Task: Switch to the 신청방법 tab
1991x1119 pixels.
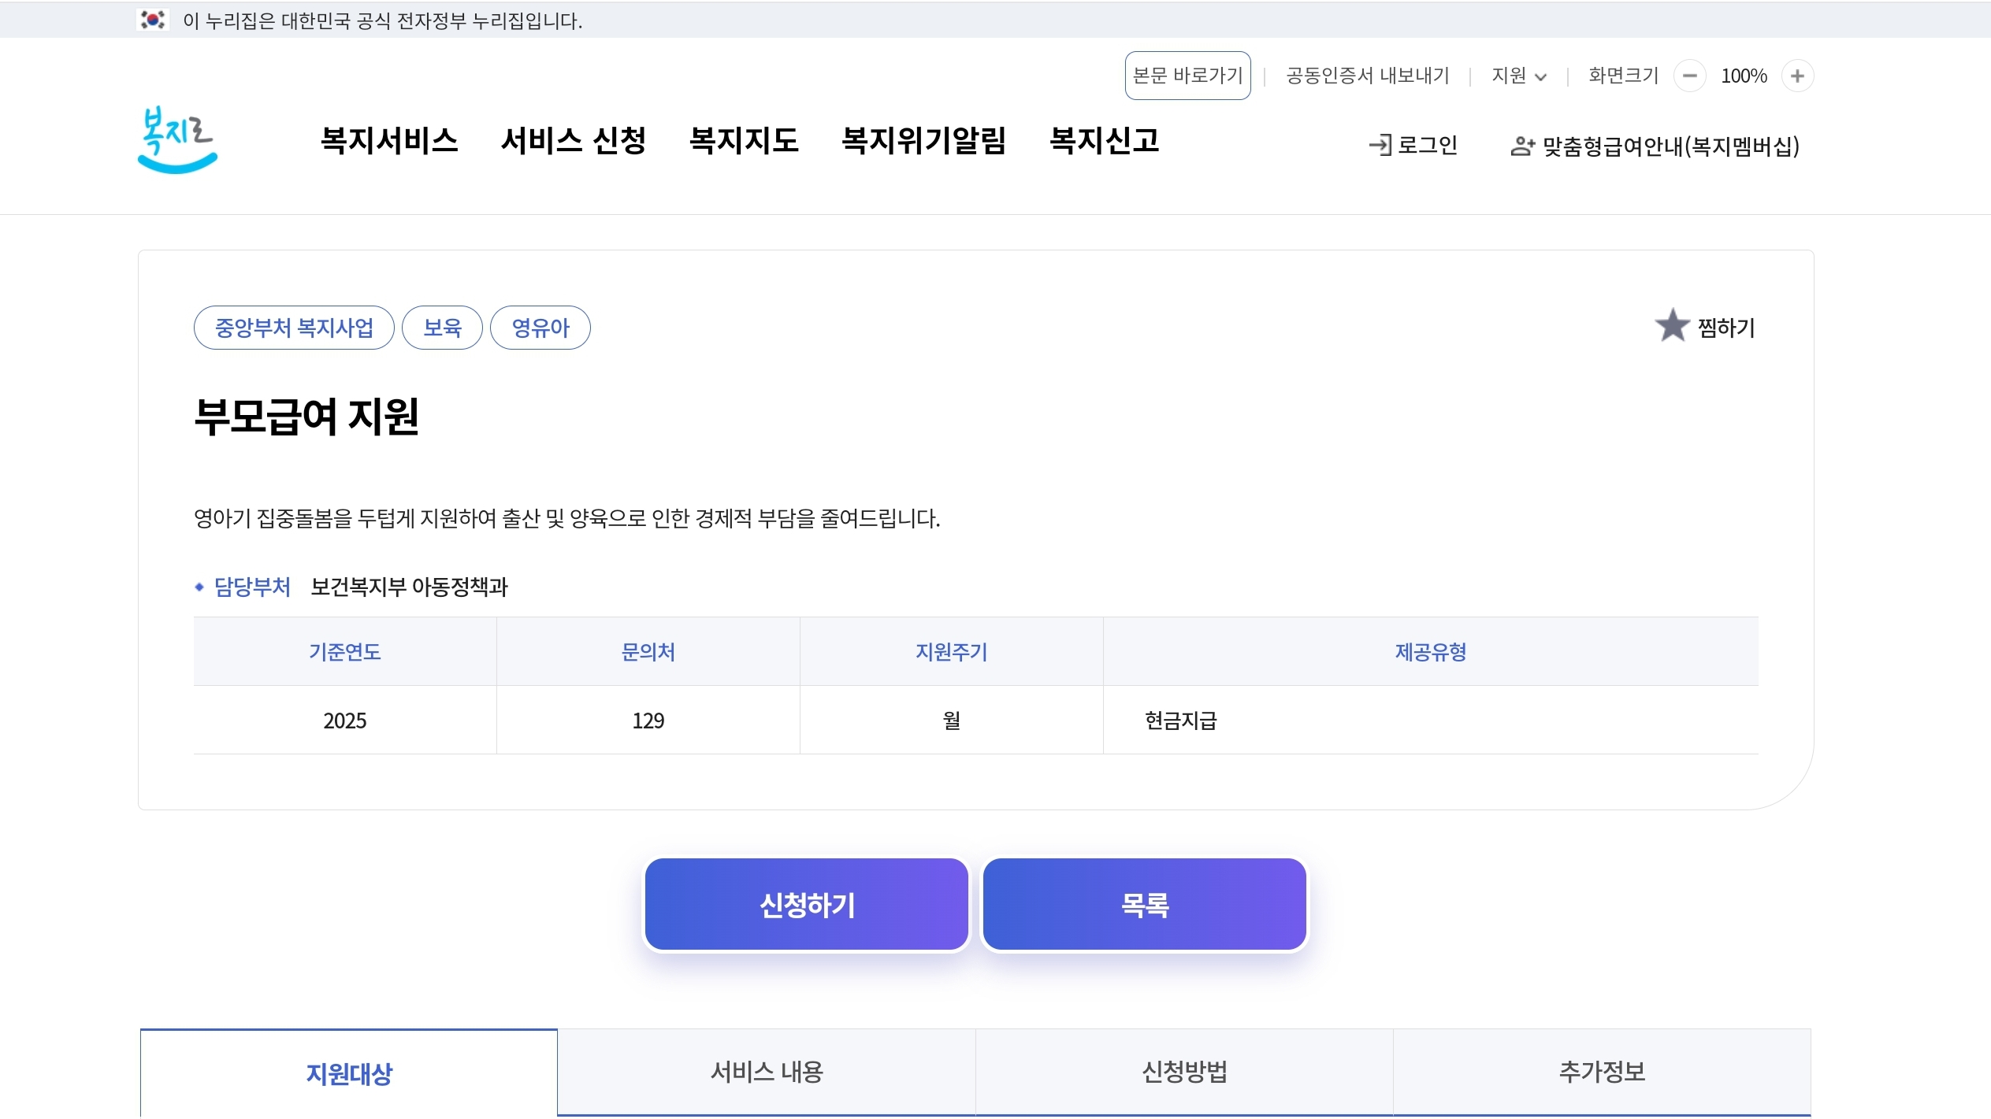Action: click(x=1183, y=1072)
